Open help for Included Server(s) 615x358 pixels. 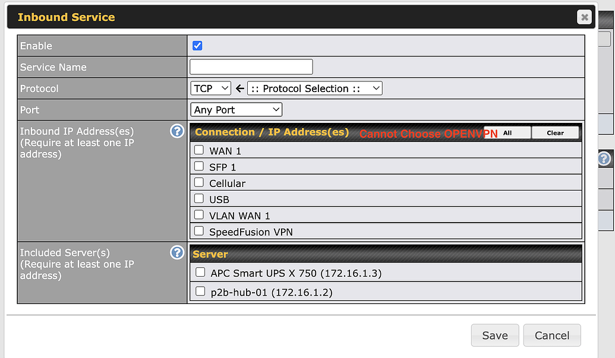[177, 253]
